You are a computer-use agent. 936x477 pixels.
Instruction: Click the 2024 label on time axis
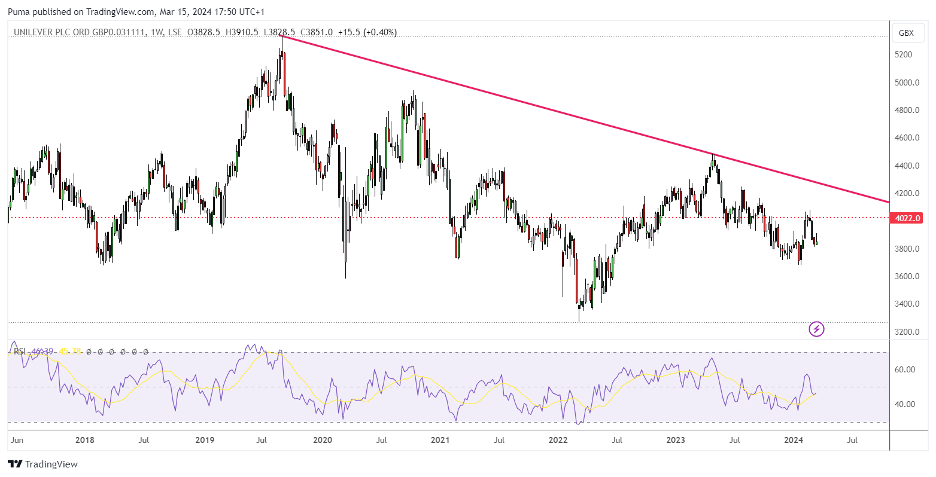(794, 441)
